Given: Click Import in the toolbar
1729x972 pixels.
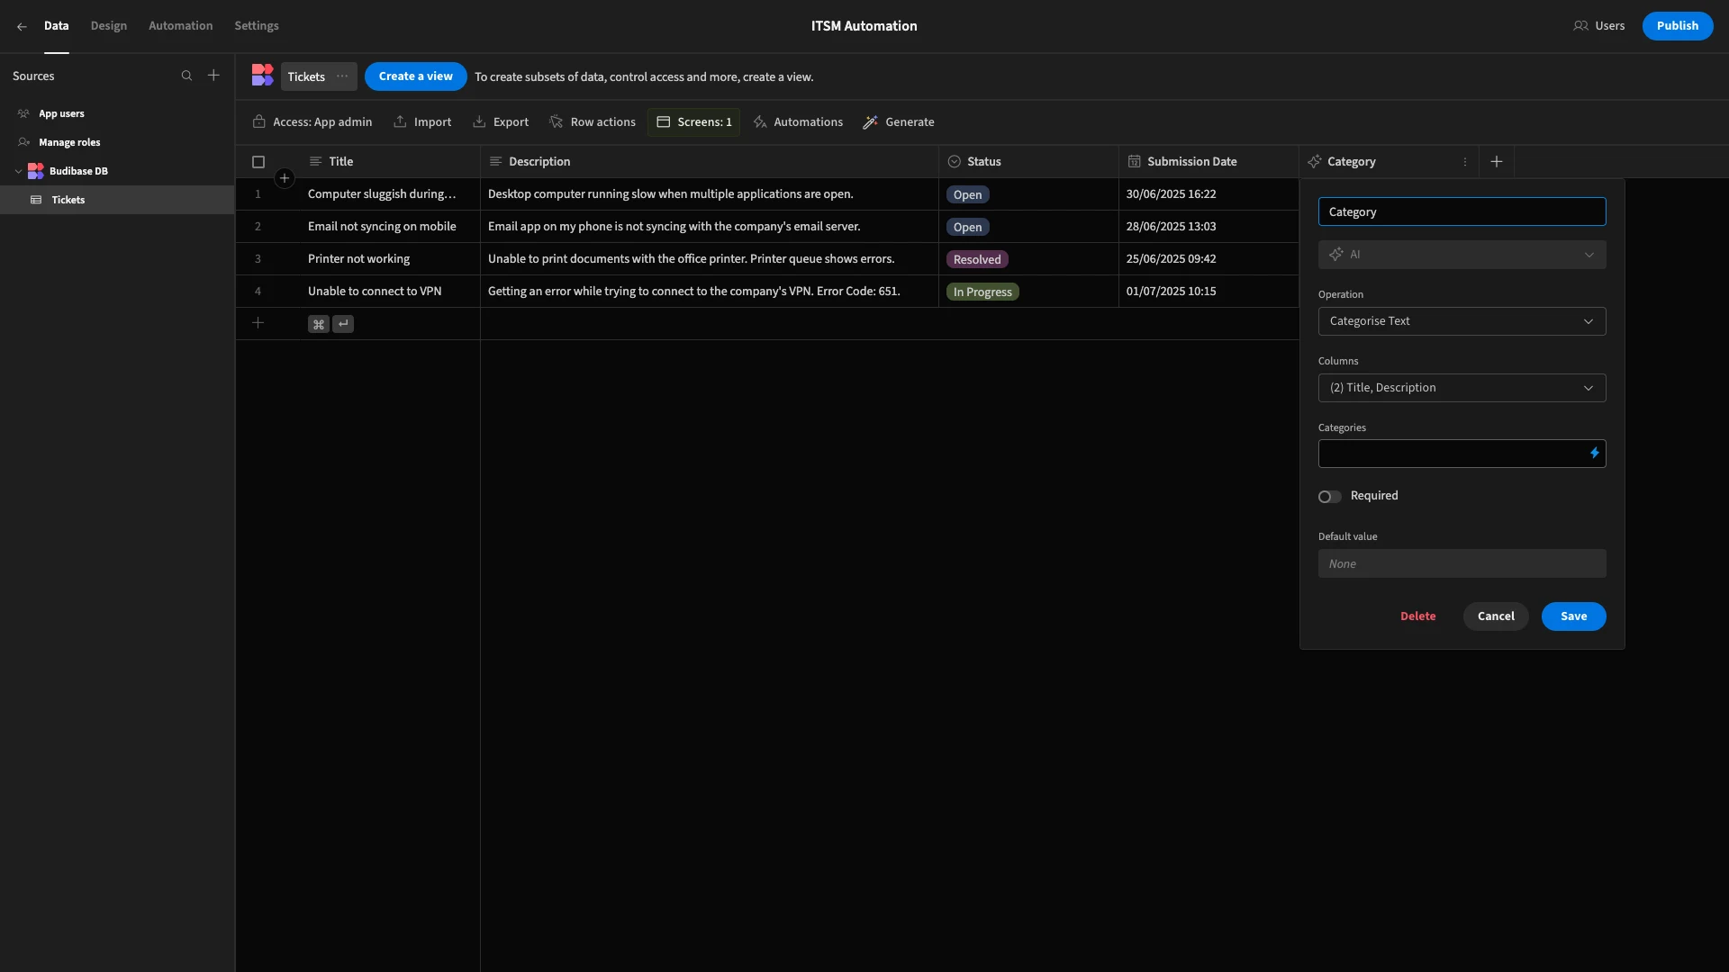Looking at the screenshot, I should point(422,122).
